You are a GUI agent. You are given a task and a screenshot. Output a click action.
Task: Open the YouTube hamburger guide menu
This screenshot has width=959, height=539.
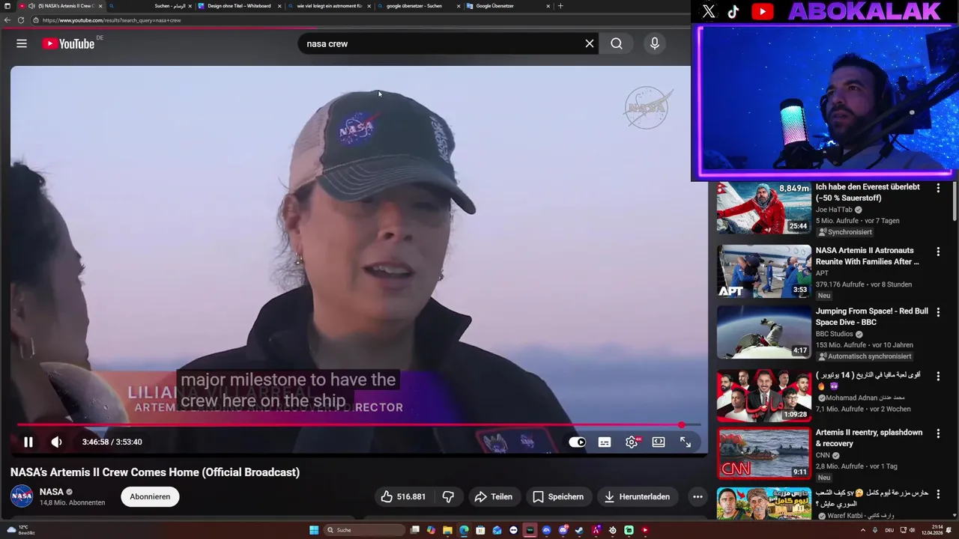pos(22,43)
